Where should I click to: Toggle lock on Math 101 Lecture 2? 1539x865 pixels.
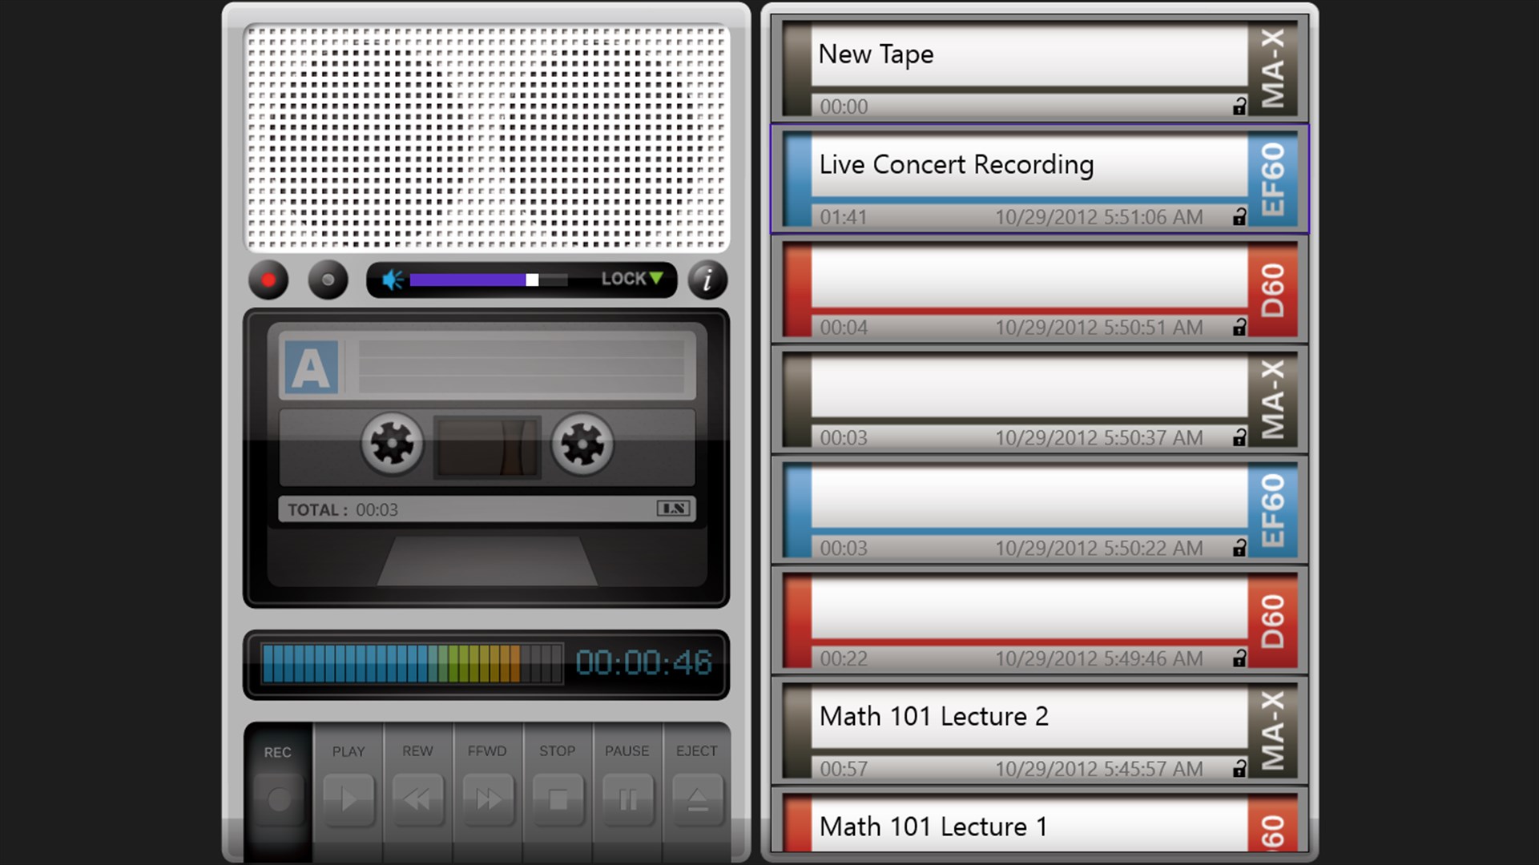point(1239,768)
